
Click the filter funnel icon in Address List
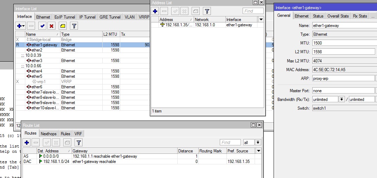click(x=207, y=11)
